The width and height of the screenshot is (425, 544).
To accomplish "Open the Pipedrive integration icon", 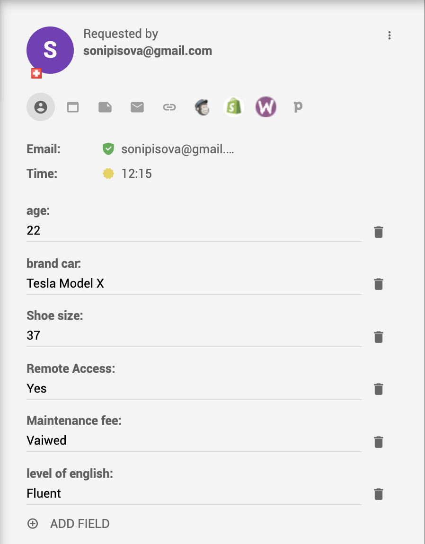I will point(298,107).
